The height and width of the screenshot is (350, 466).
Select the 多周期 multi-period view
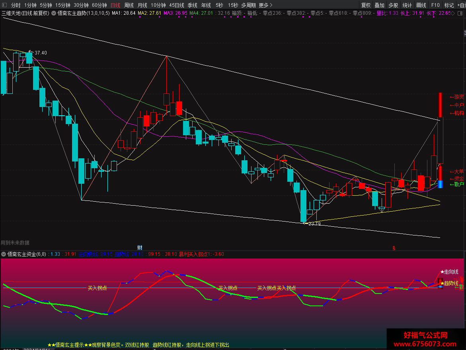[248, 5]
